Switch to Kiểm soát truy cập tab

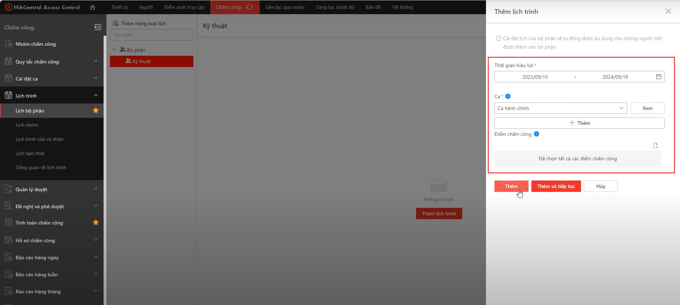184,7
